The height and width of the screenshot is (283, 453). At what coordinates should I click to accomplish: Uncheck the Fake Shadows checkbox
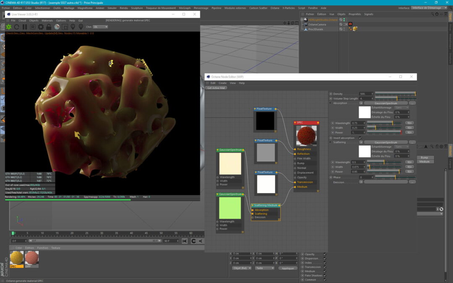325,275
